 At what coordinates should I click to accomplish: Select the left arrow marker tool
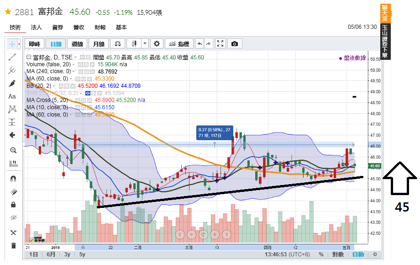tap(12, 135)
